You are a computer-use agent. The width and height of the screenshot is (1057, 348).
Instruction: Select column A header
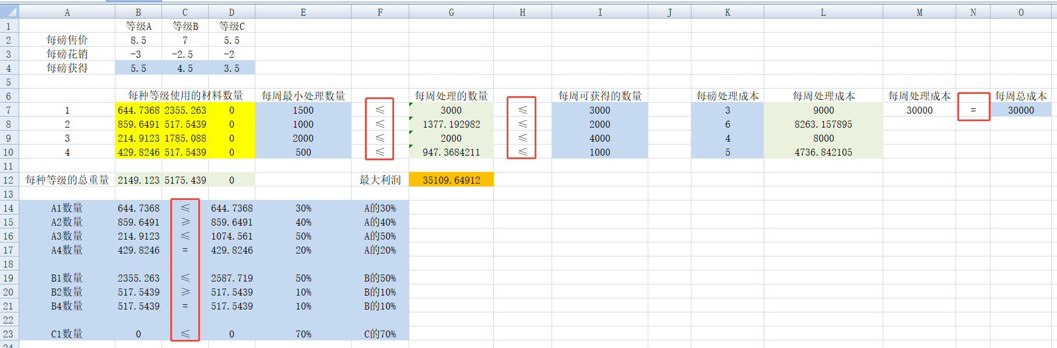(x=67, y=12)
